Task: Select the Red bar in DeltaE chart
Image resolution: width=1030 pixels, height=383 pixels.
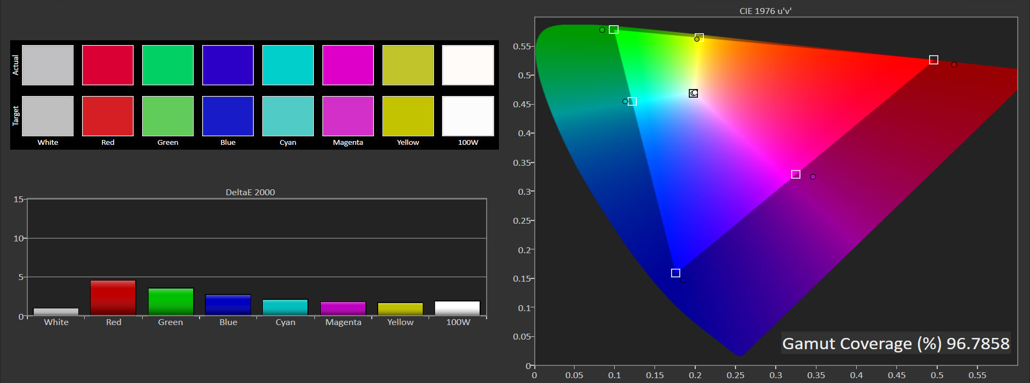Action: (x=113, y=298)
